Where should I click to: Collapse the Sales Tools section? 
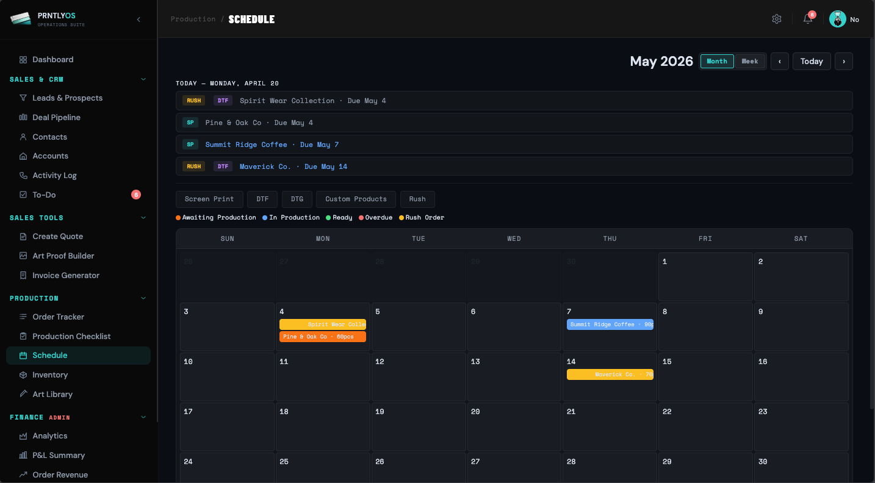(x=143, y=218)
